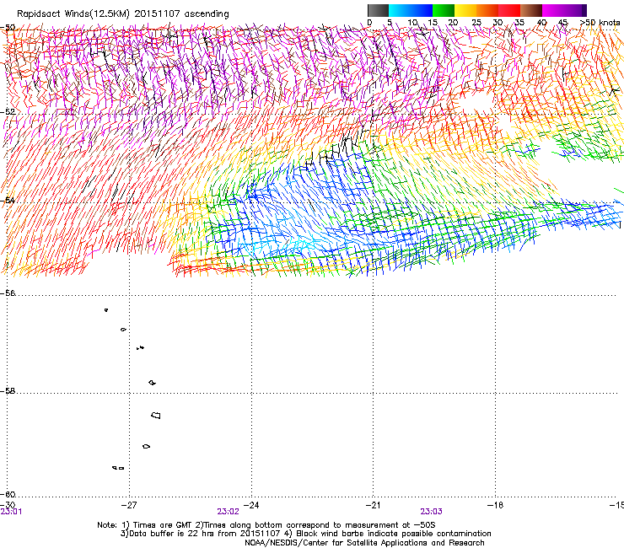This screenshot has height=548, width=624.
Task: Click longitude label '-24' on bottom axis
Action: (x=251, y=505)
